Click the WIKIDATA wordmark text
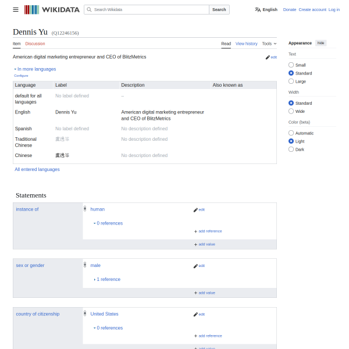 click(x=60, y=10)
